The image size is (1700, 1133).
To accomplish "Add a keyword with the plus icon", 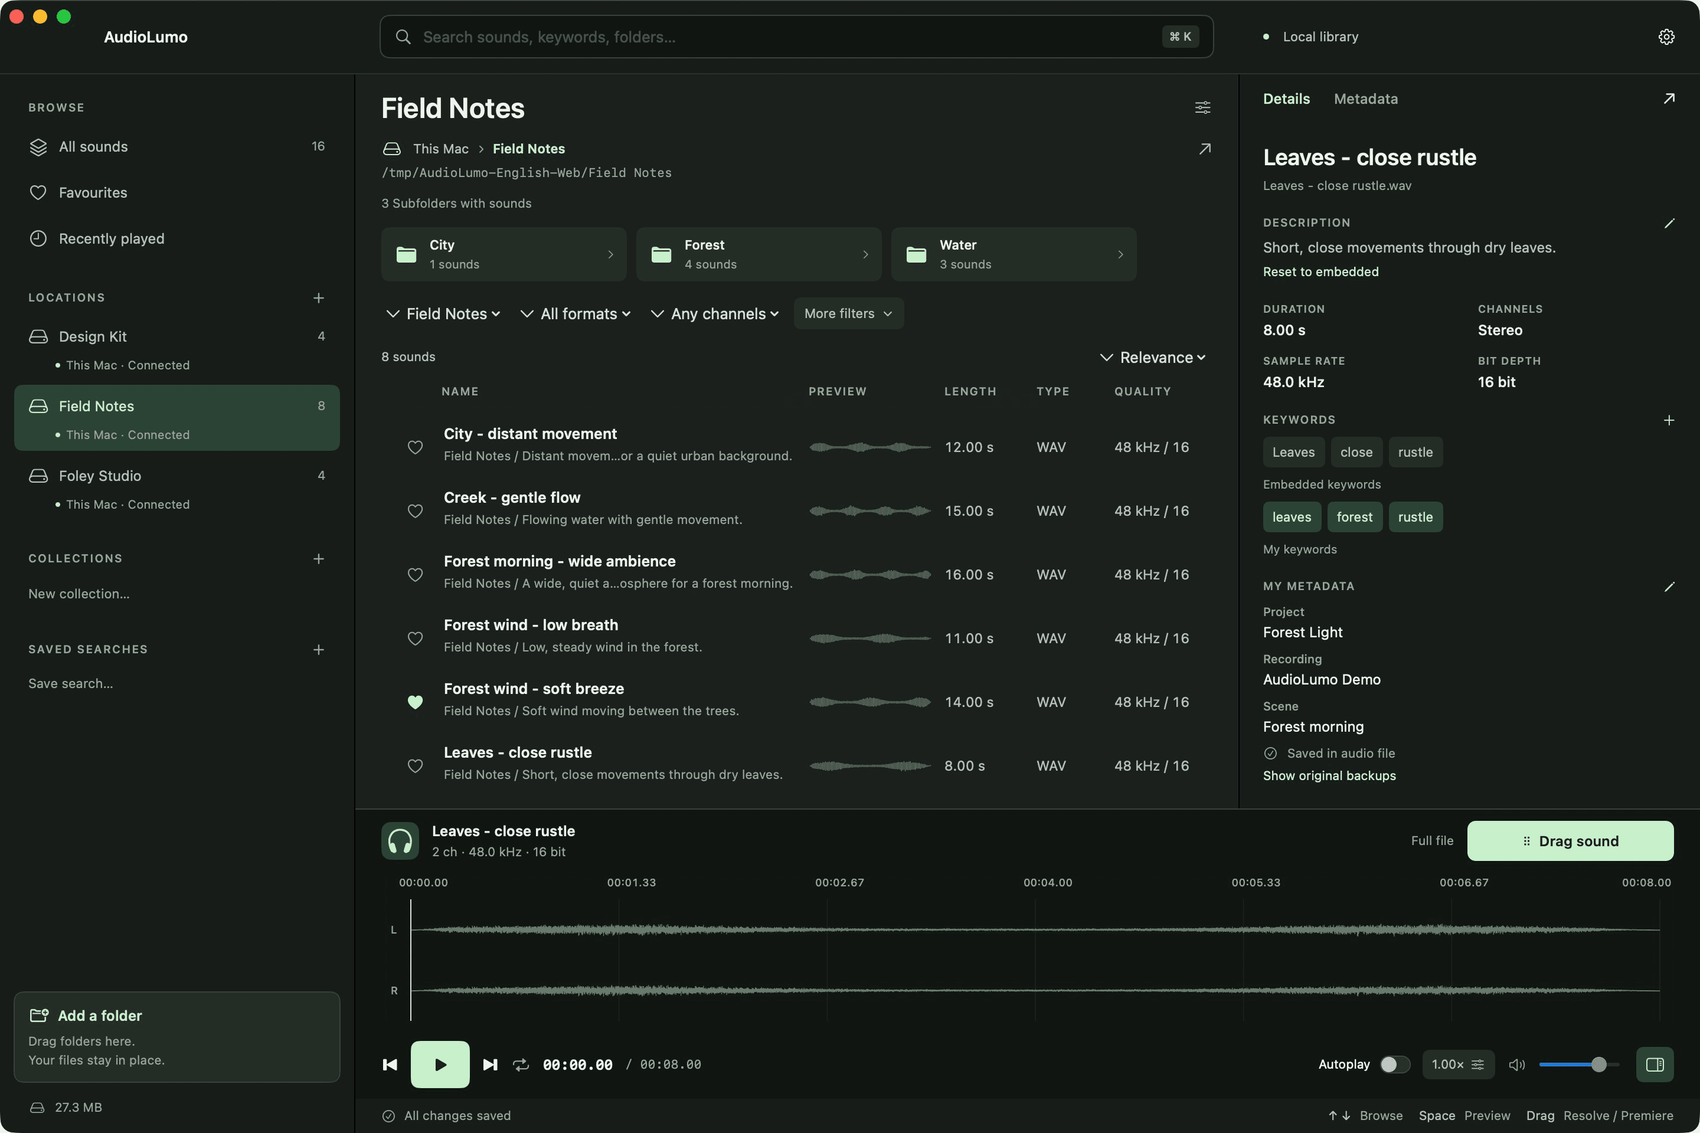I will [x=1669, y=420].
